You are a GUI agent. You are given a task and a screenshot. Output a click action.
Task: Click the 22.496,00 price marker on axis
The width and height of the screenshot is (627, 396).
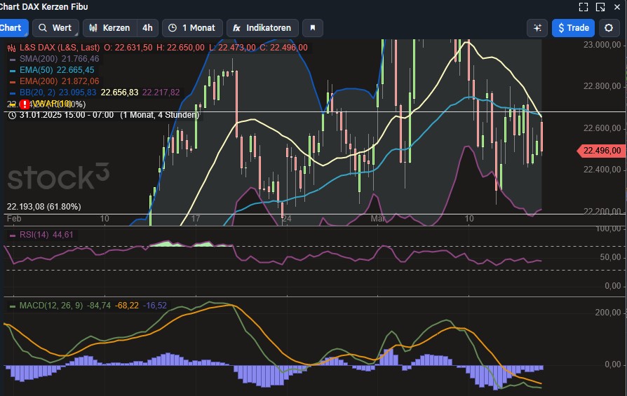600,151
